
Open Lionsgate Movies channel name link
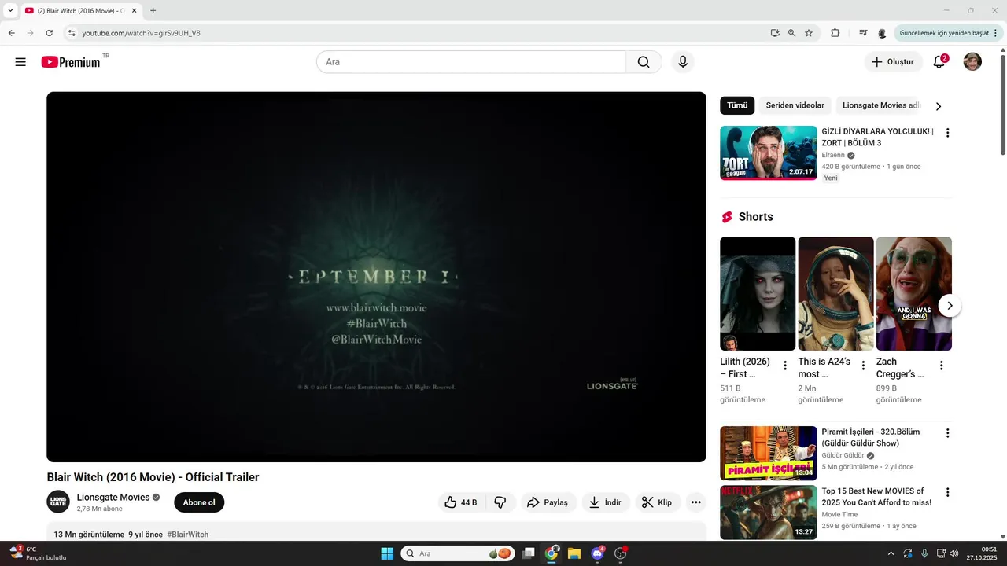(113, 497)
